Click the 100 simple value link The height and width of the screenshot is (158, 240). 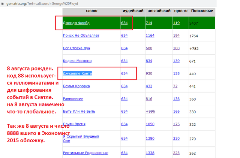click(x=176, y=48)
